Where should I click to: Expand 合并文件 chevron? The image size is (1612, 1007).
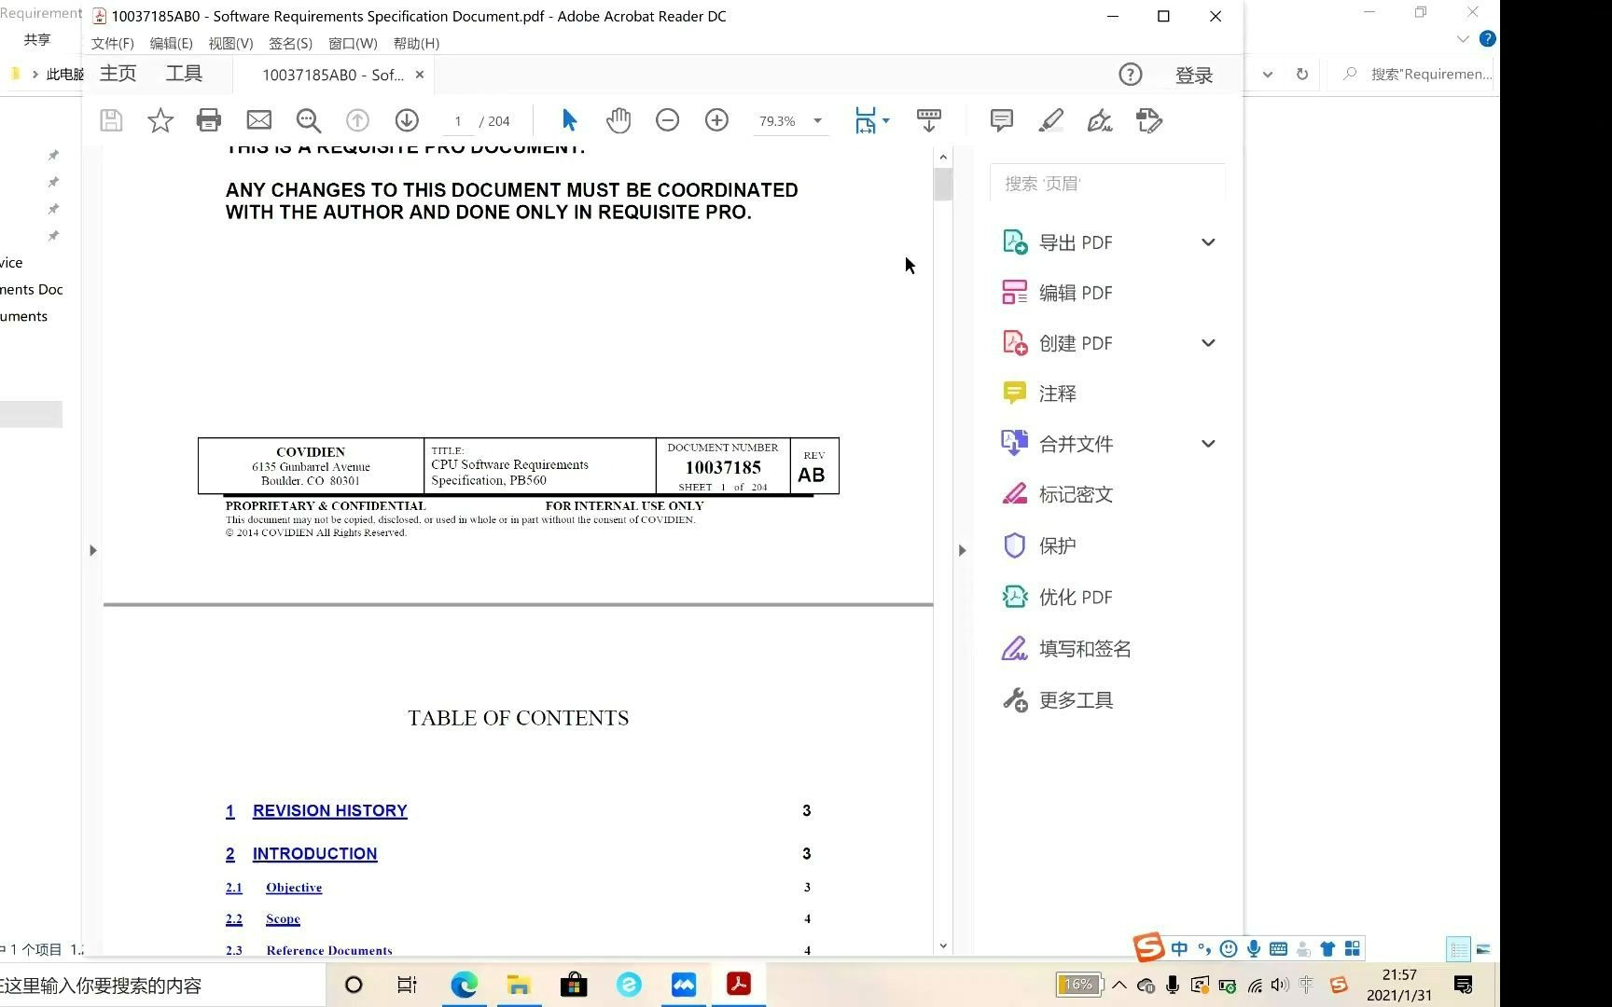(1208, 444)
